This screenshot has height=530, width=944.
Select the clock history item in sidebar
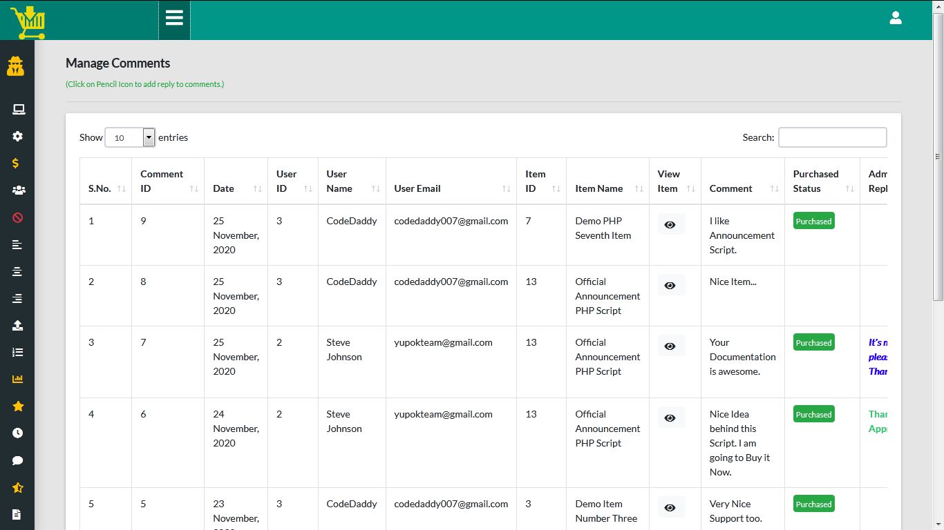17,433
